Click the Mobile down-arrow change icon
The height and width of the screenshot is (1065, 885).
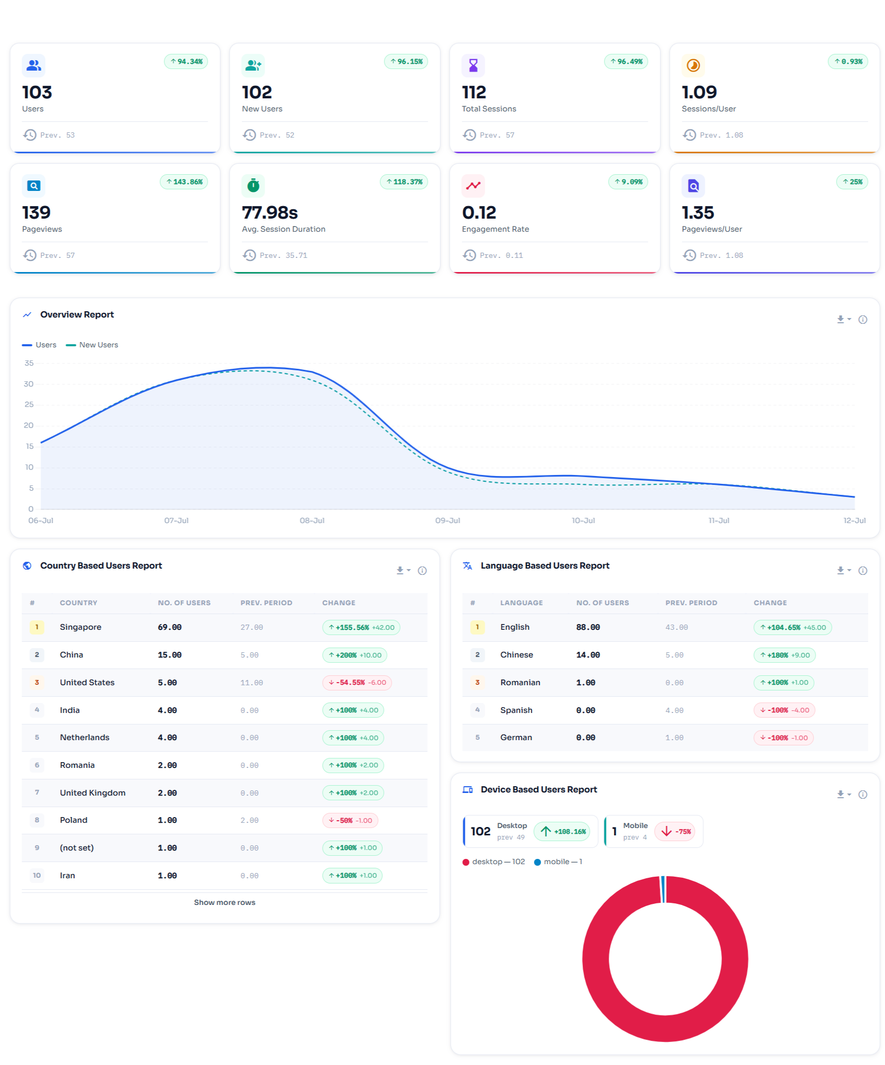pos(666,831)
